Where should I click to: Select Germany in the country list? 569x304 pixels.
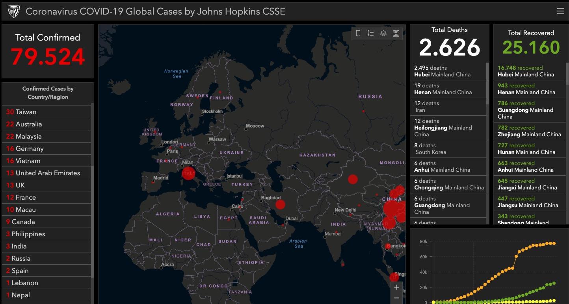(x=46, y=148)
